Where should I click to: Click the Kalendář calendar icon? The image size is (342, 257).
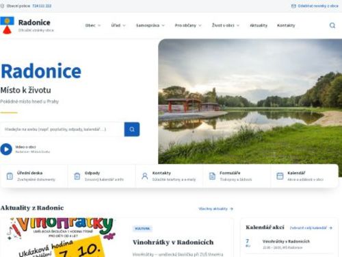tap(280, 176)
